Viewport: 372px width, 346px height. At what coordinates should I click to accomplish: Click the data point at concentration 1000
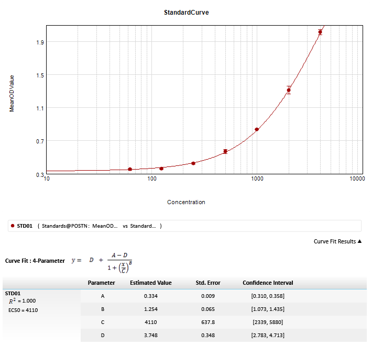point(257,129)
